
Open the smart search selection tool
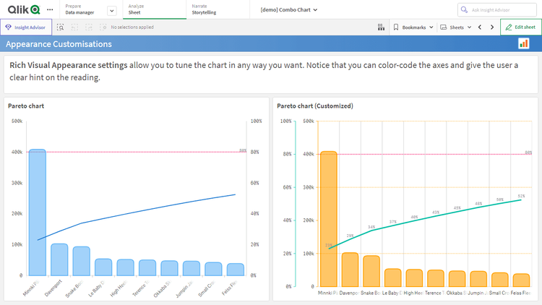[61, 27]
